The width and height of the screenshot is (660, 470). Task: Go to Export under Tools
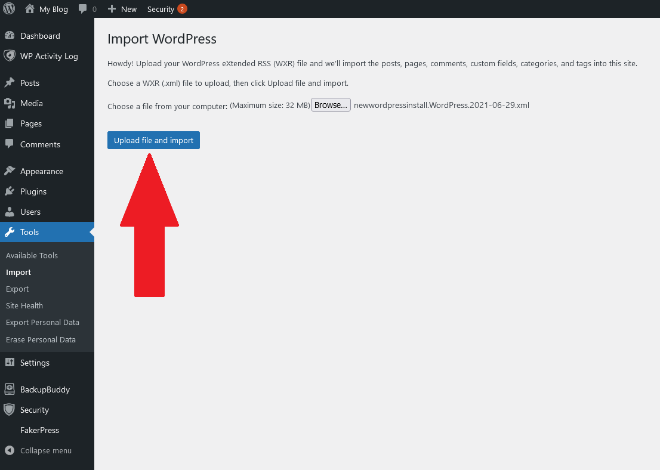pyautogui.click(x=17, y=289)
